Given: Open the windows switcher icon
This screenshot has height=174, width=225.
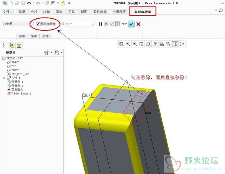Looking at the screenshot, I should click(53, 3).
